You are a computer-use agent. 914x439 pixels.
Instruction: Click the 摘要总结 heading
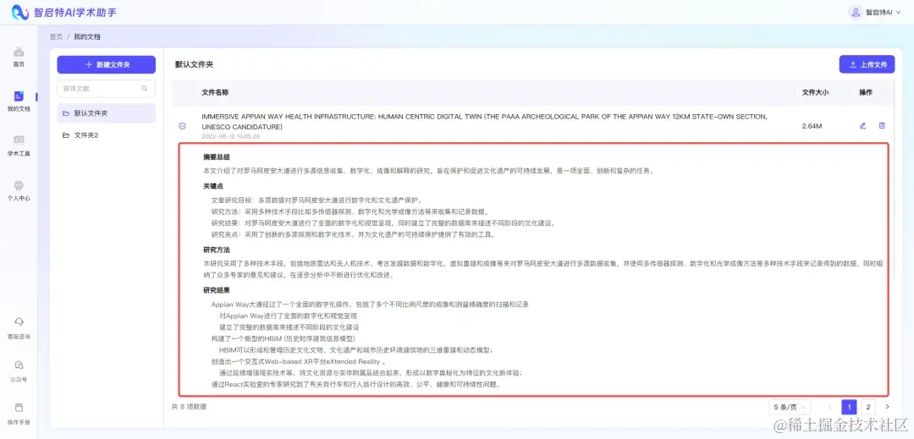[217, 157]
